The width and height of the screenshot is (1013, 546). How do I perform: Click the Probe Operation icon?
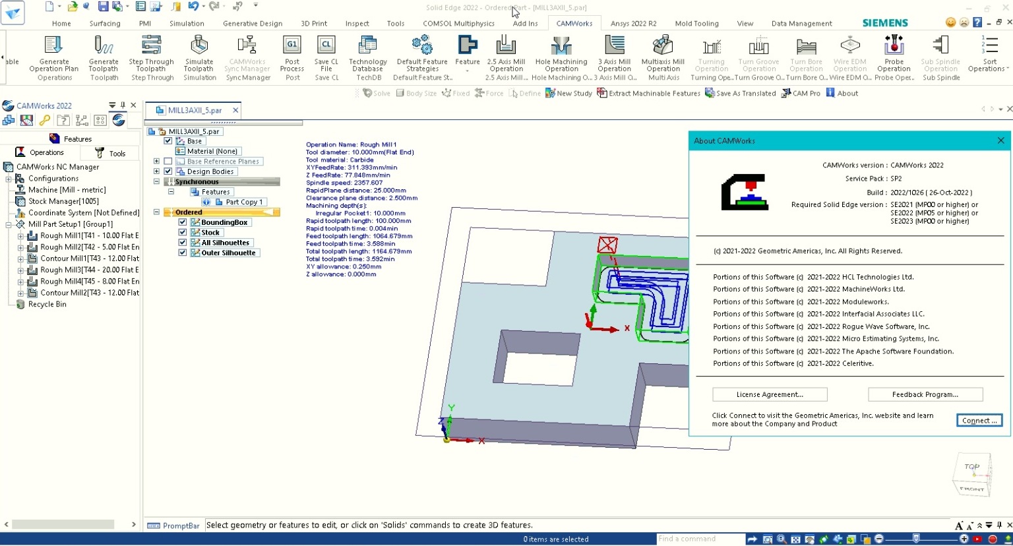point(894,46)
